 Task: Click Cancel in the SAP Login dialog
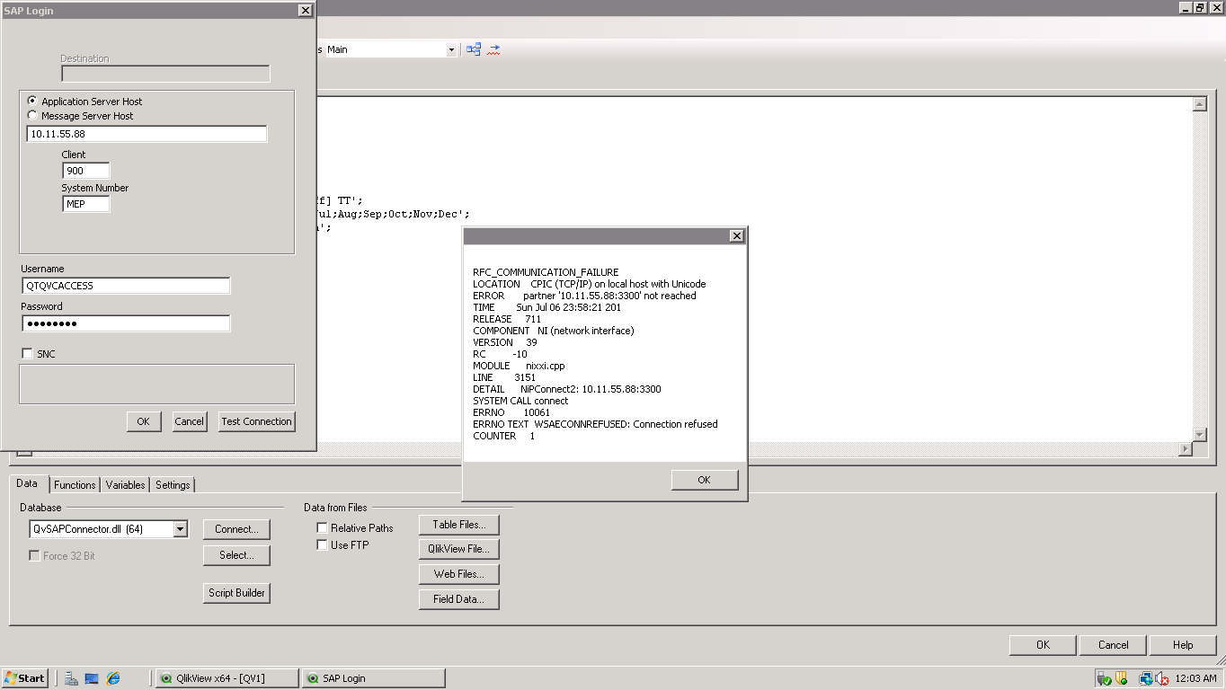pos(189,421)
